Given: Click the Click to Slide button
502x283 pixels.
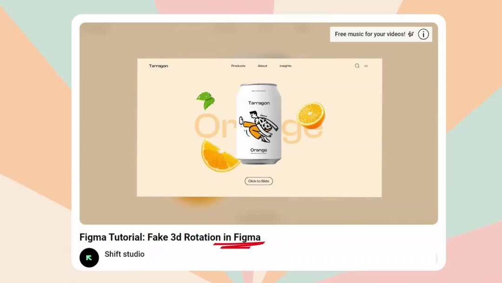Looking at the screenshot, I should [259, 181].
